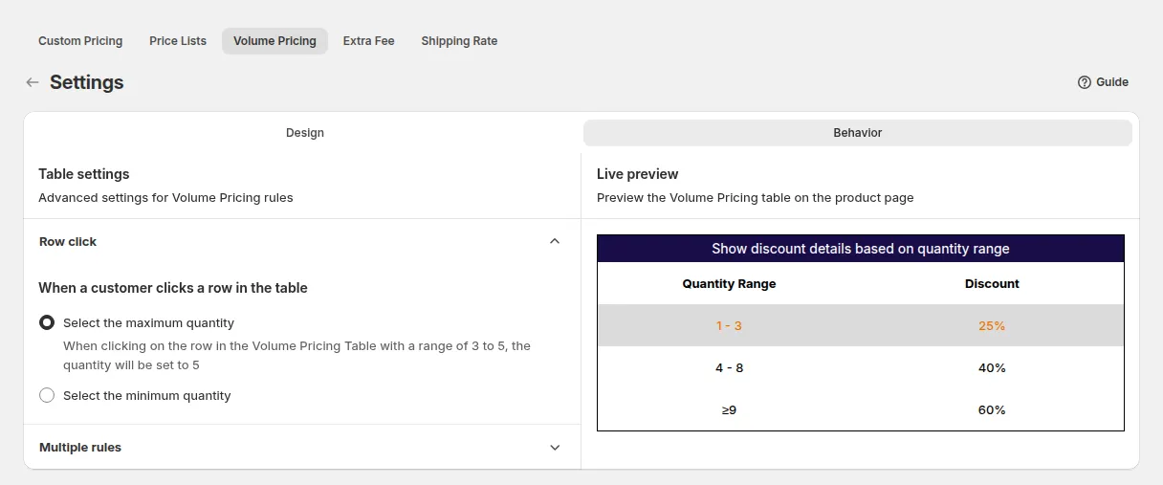The image size is (1163, 485).
Task: Expand the Multiple rules section chevron
Action: point(555,448)
